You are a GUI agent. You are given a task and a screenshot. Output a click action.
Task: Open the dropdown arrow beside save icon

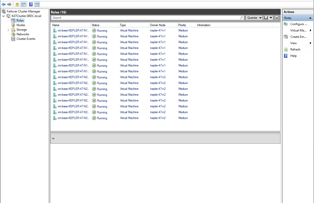pyautogui.click(x=271, y=18)
